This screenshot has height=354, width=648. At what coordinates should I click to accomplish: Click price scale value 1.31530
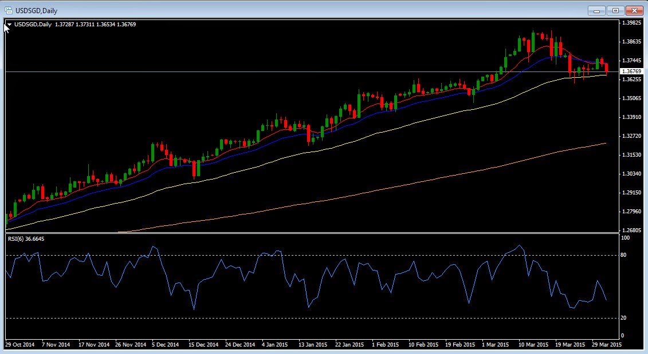[631, 155]
